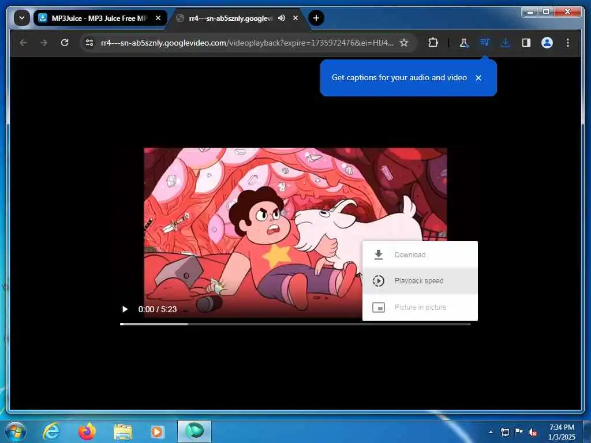Launch Firefox from taskbar
Viewport: 591px width, 443px height.
[x=87, y=431]
